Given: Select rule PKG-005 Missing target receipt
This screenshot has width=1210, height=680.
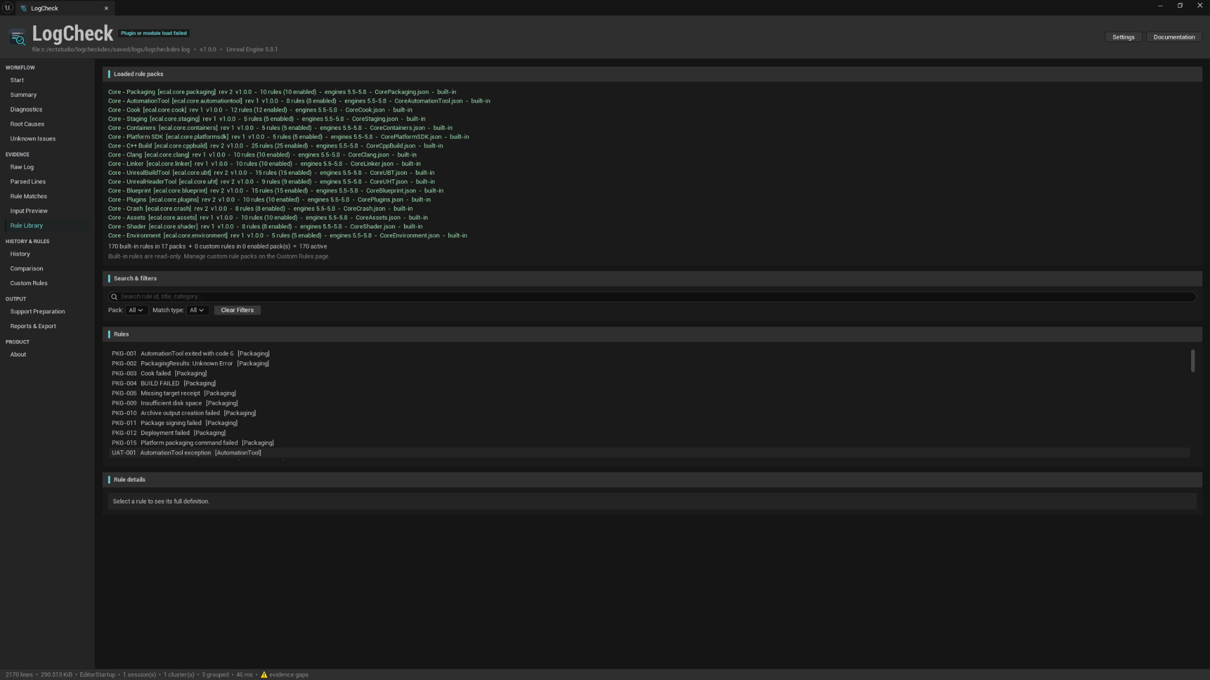Looking at the screenshot, I should (649, 393).
